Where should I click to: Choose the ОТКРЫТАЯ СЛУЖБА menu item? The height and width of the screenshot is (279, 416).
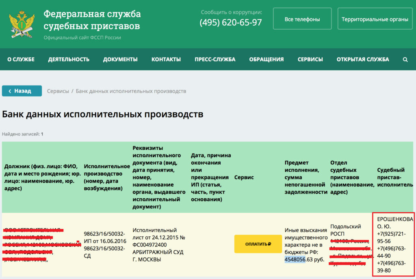(363, 59)
